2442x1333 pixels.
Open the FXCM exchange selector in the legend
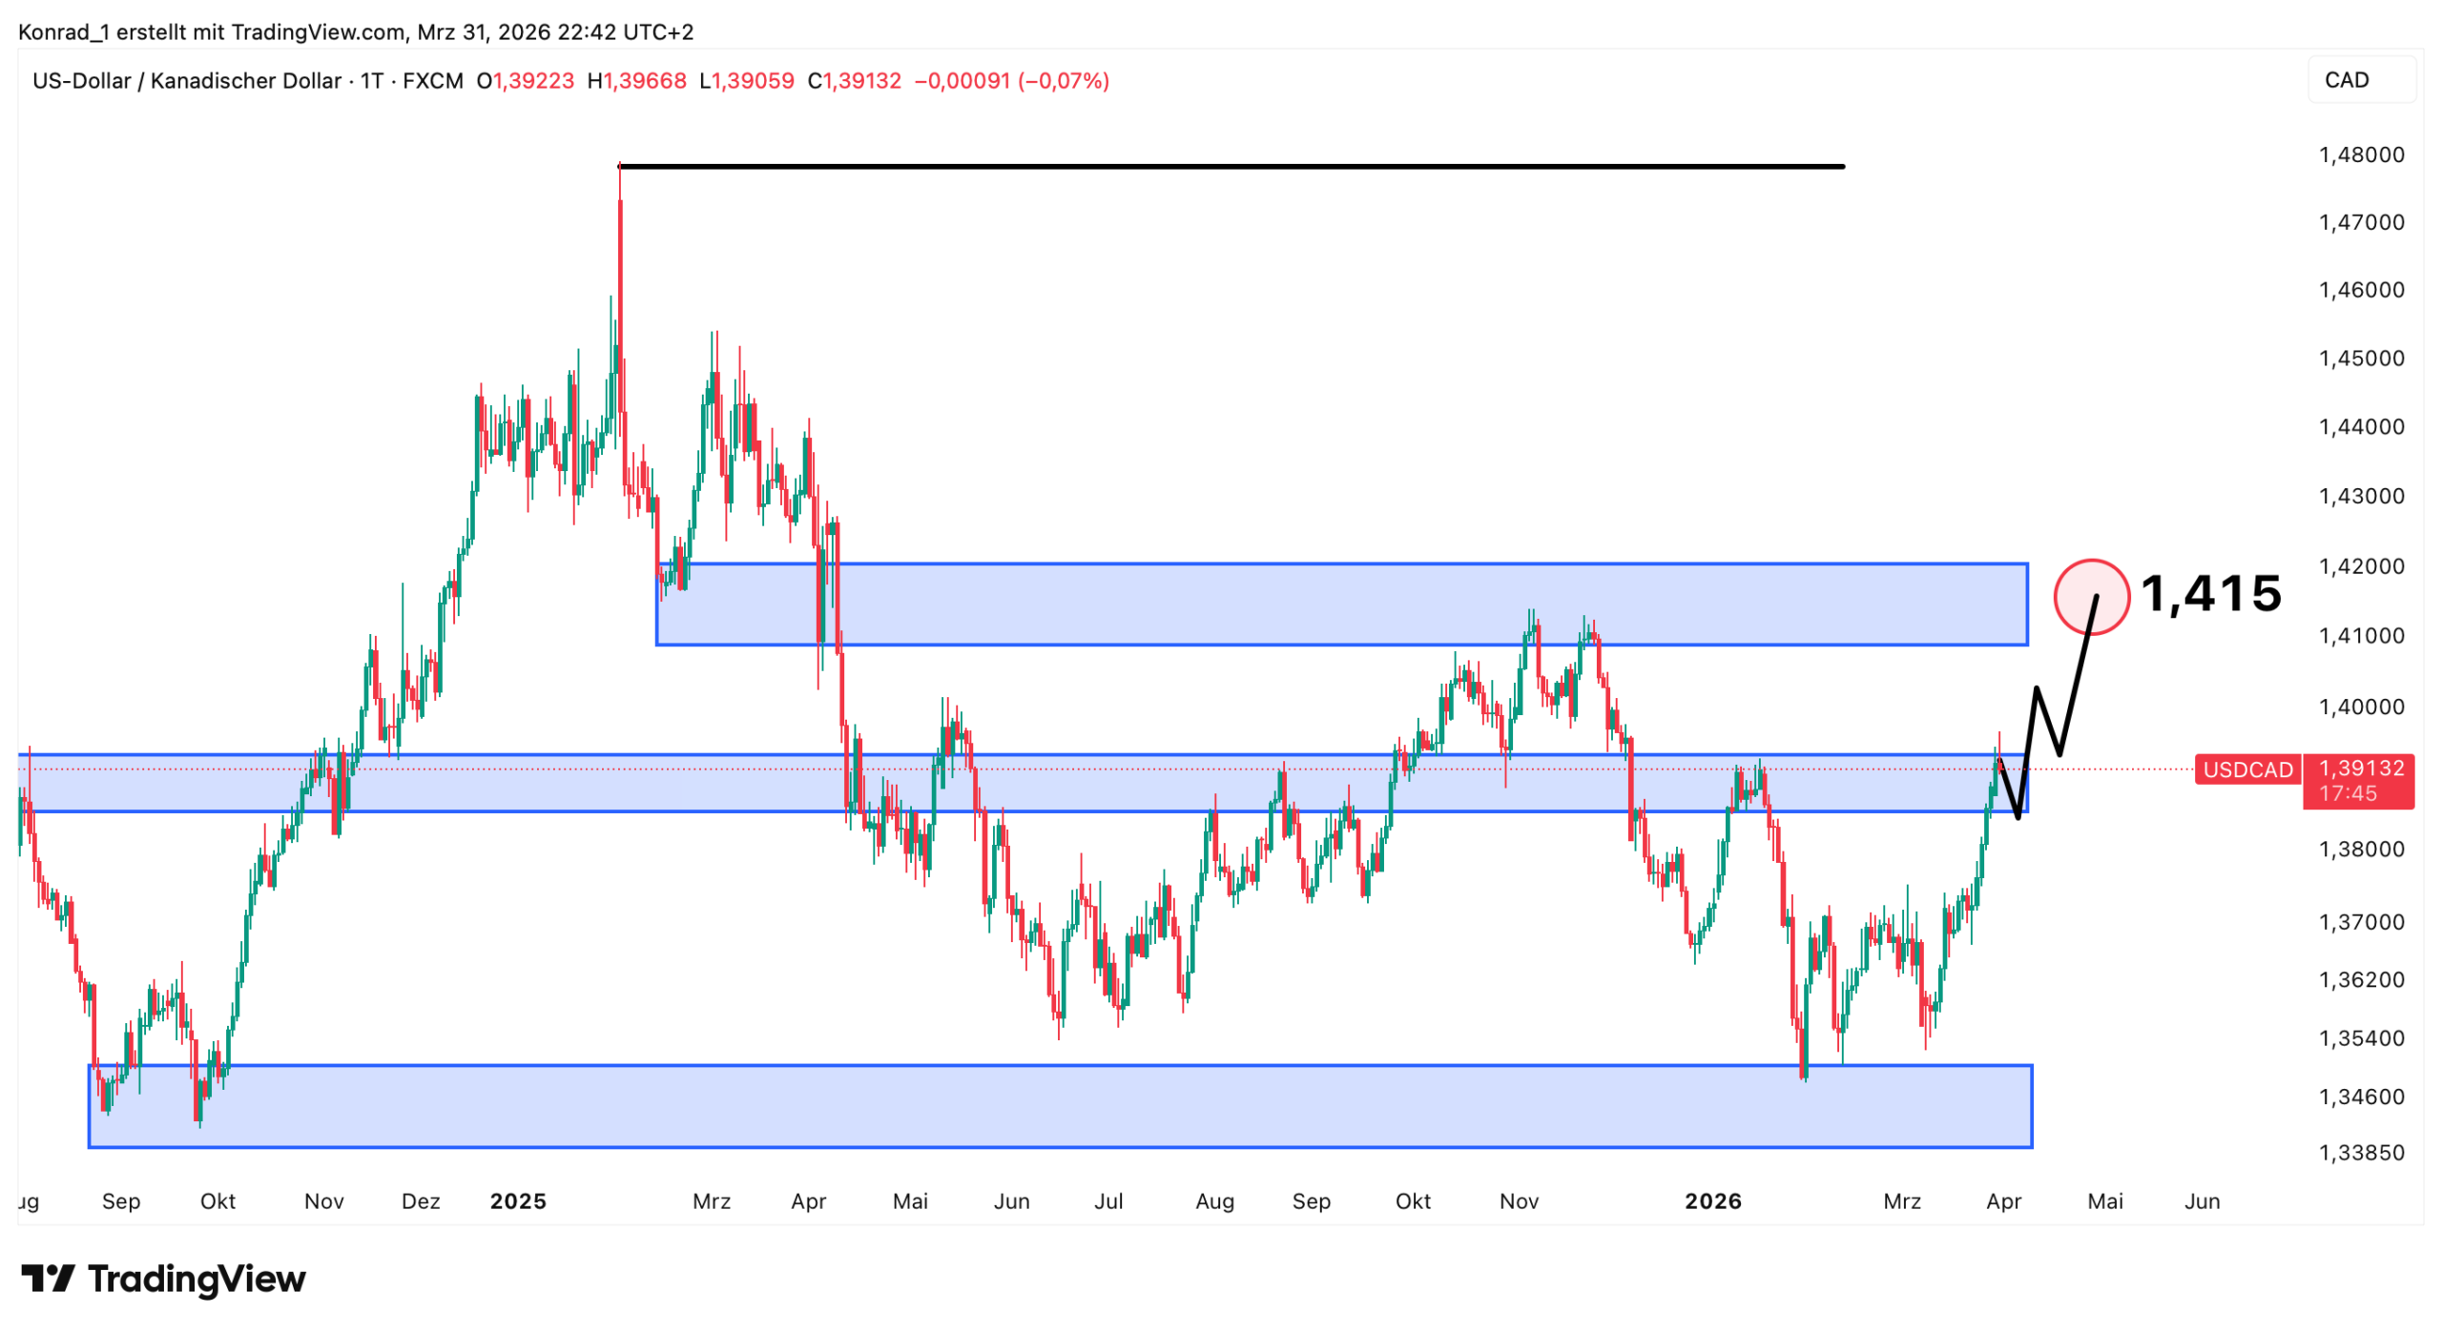click(431, 82)
